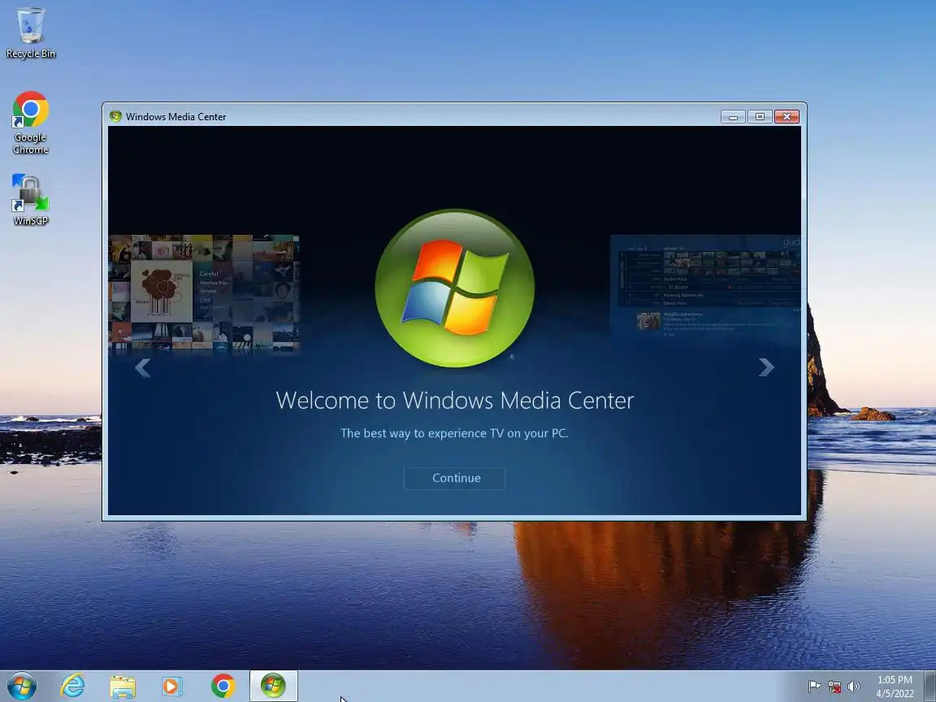Open Windows Explorer from the taskbar
The height and width of the screenshot is (702, 936).
(x=123, y=686)
